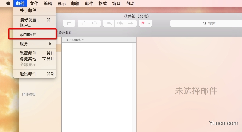The width and height of the screenshot is (242, 132).
Task: Click the Trash delete icon in the toolbar
Action: (x=84, y=23)
